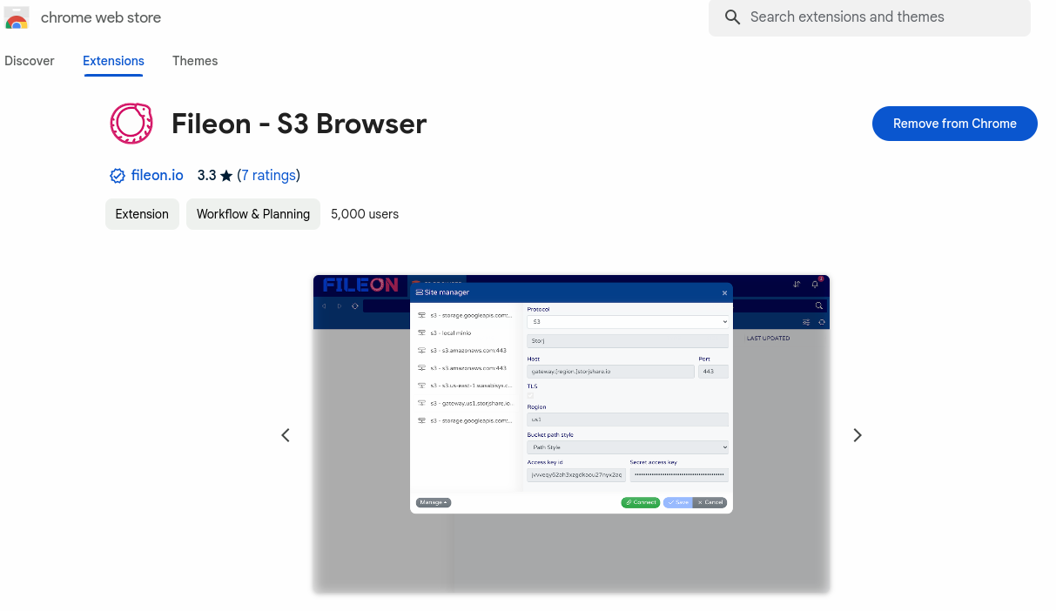Click the refresh icon beside the filter icon

[x=821, y=320]
